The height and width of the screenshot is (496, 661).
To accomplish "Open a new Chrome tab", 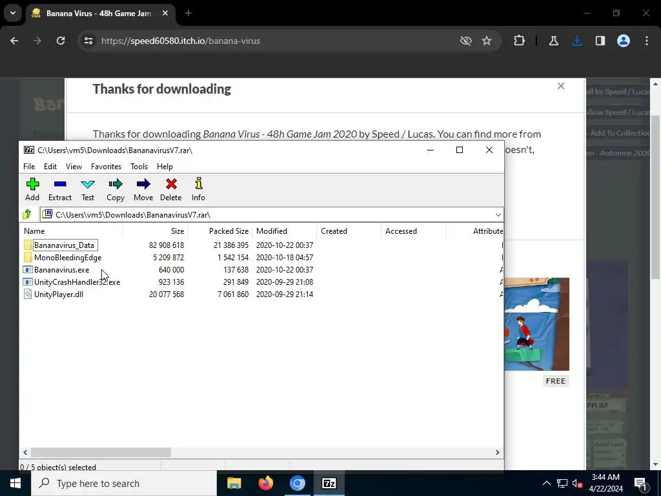I will [188, 13].
